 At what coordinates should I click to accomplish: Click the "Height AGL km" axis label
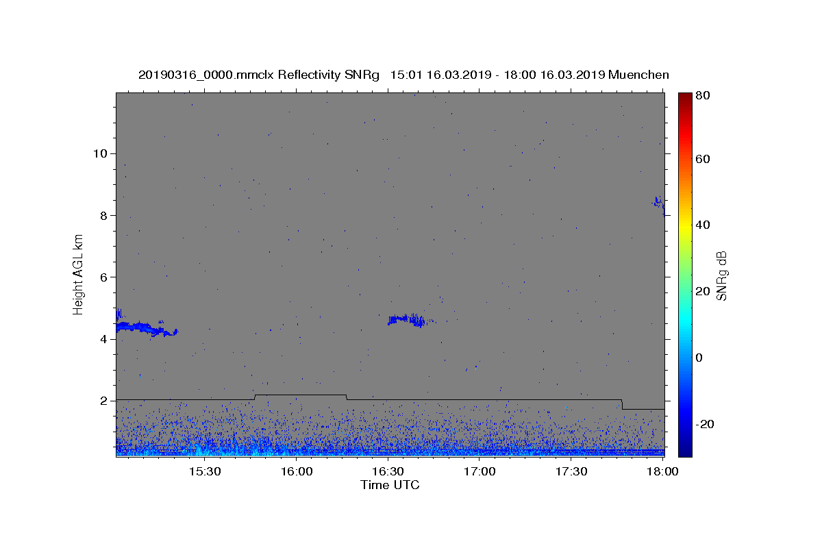pos(79,275)
